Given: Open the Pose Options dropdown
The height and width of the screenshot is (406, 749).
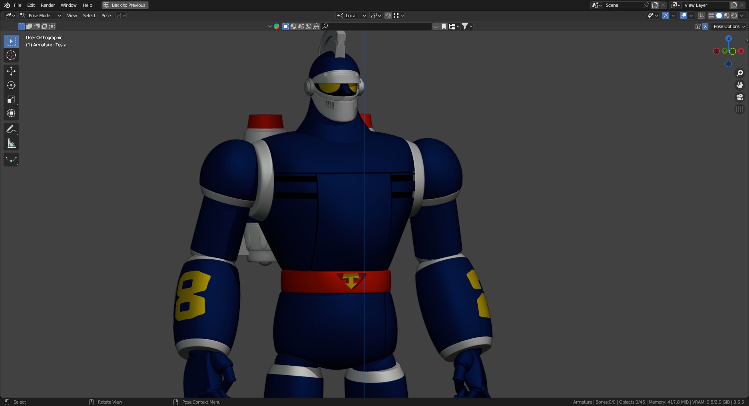Looking at the screenshot, I should click(729, 26).
